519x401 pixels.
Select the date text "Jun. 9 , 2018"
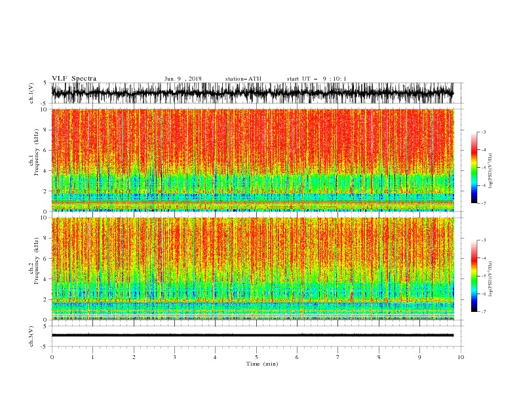click(183, 79)
